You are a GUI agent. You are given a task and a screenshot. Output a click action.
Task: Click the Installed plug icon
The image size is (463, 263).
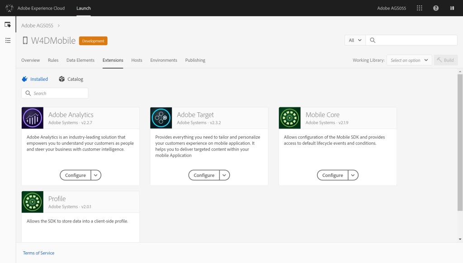(25, 79)
